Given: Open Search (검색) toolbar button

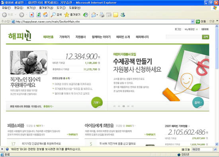Looking at the screenshot, I should click(56, 15).
